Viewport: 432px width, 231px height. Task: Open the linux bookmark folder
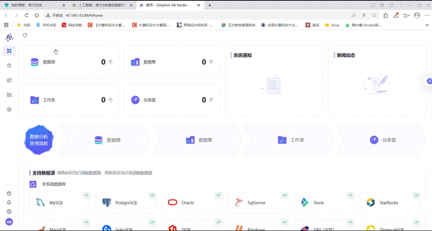pyautogui.click(x=332, y=25)
